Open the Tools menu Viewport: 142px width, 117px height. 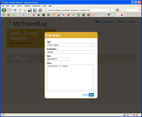44,6
